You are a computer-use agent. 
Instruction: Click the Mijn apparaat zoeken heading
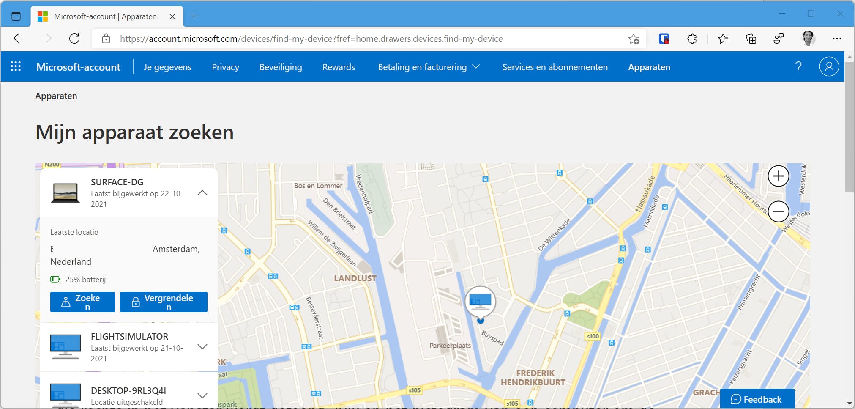click(134, 132)
